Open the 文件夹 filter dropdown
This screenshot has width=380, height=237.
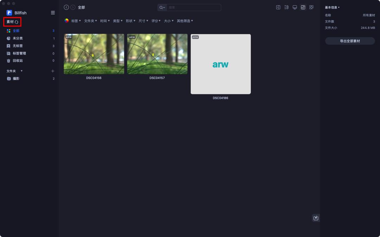click(90, 21)
